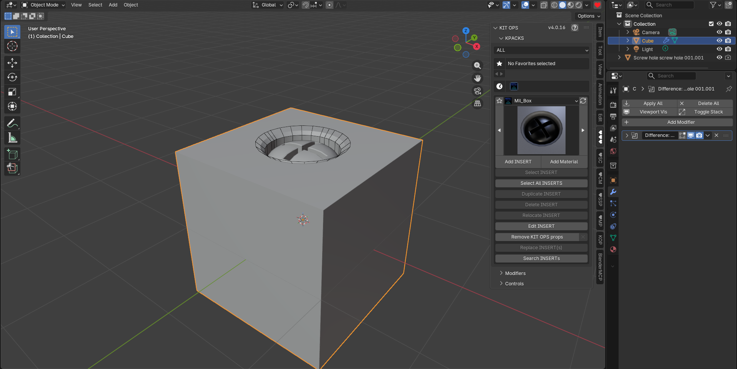Toggle camera view in viewport

[477, 91]
